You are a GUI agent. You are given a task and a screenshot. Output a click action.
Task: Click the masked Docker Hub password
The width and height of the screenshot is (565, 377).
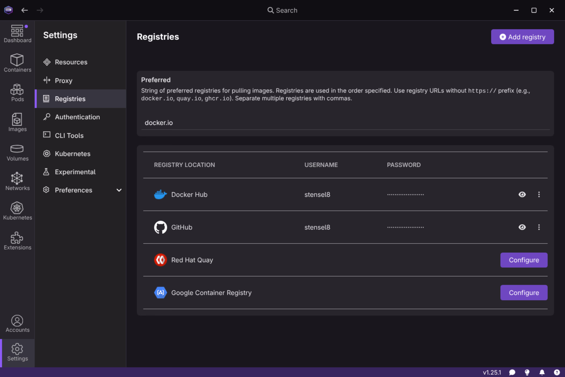[405, 195]
